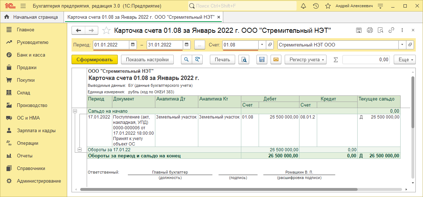Open the Справочники section
This screenshot has width=423, height=197.
point(31,169)
